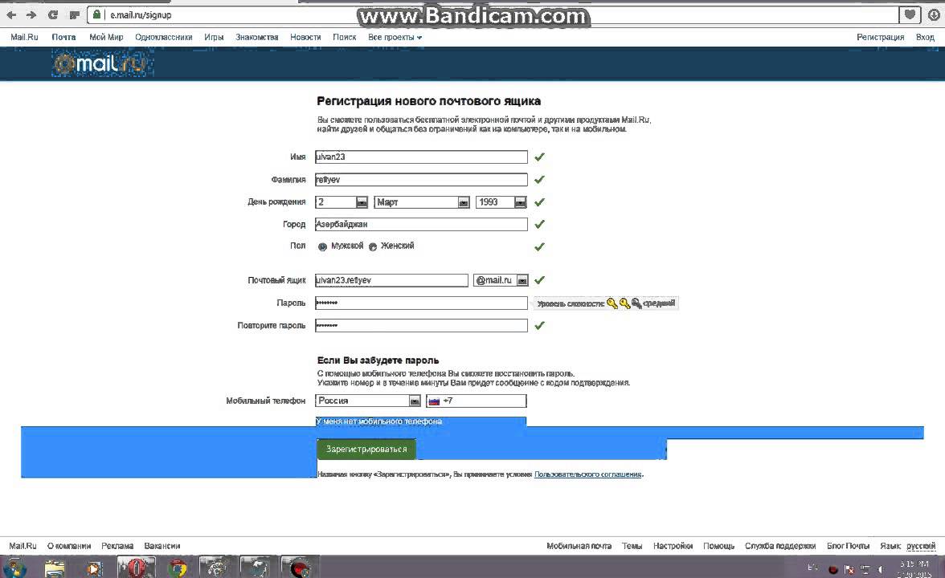945x578 pixels.
Task: Open the @mail.ru domain dropdown
Action: [x=501, y=281]
